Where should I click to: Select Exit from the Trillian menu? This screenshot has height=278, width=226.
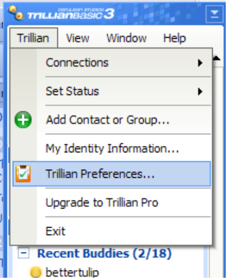112,231
